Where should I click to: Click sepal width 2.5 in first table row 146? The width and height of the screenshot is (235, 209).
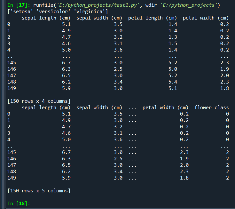coord(118,69)
